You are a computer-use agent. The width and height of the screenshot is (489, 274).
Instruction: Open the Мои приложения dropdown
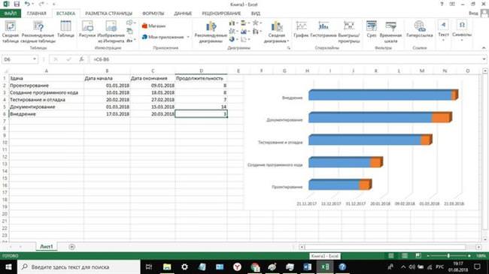pos(188,37)
